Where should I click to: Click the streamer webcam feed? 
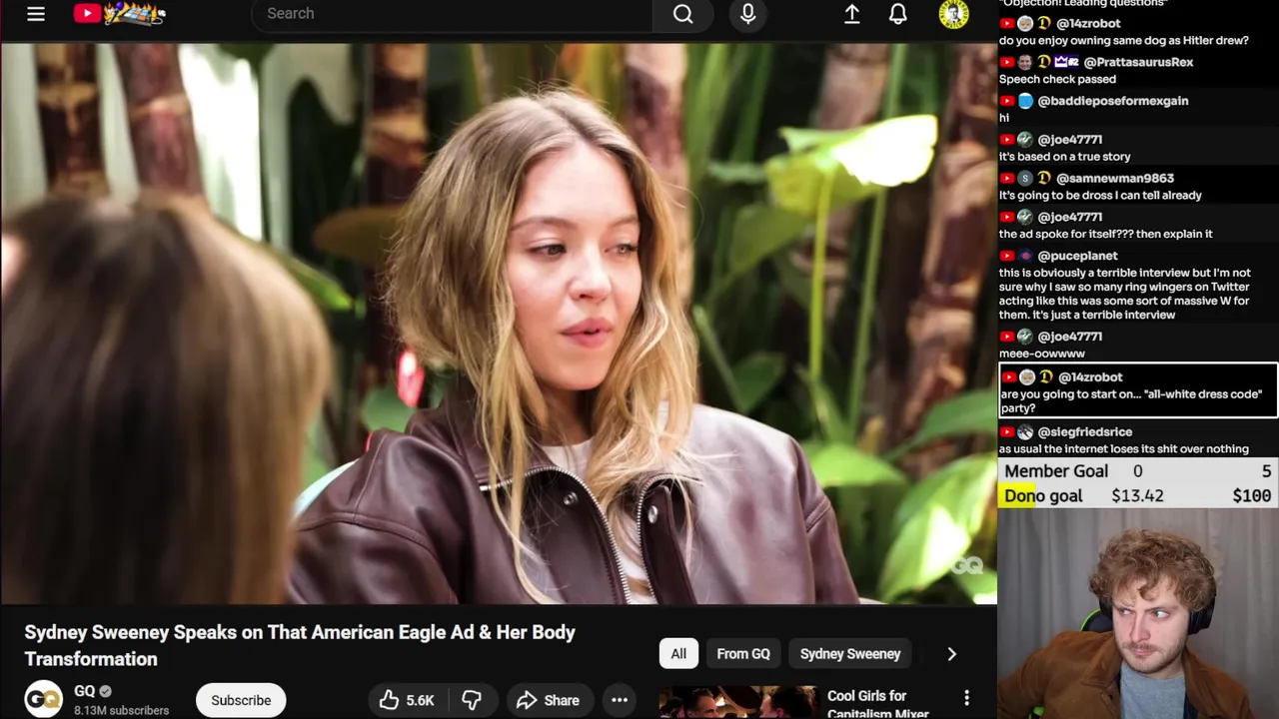coord(1138,614)
